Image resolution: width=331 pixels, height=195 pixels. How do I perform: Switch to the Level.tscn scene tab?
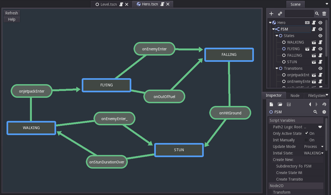click(108, 4)
